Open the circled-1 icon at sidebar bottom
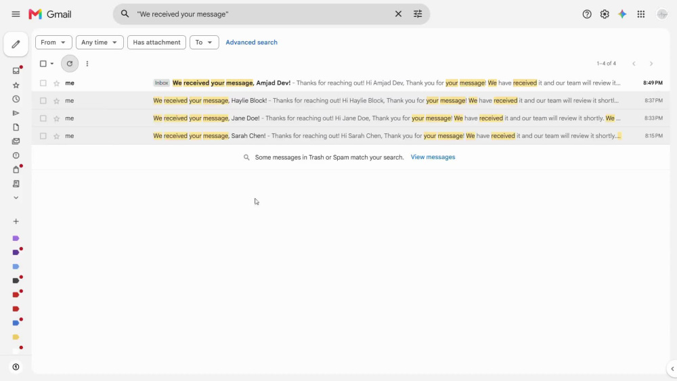Viewport: 677px width, 381px height. 16,367
